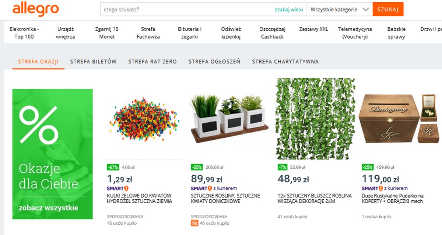
Task: Switch to the STREFA BILETÓW tab
Action: click(x=93, y=62)
